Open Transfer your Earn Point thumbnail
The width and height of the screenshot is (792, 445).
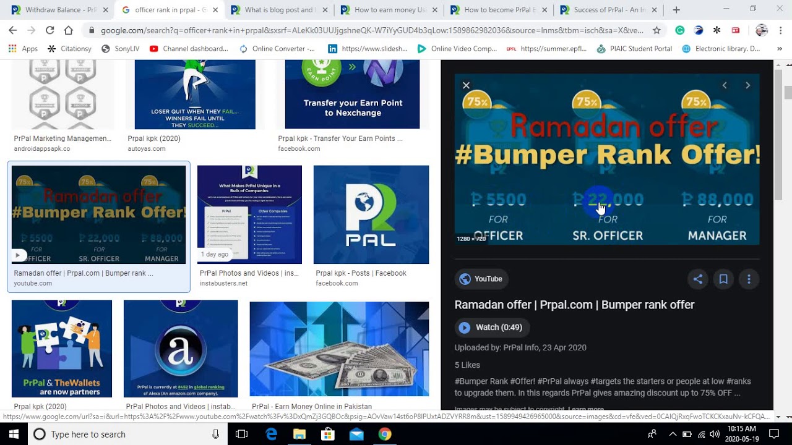point(352,94)
